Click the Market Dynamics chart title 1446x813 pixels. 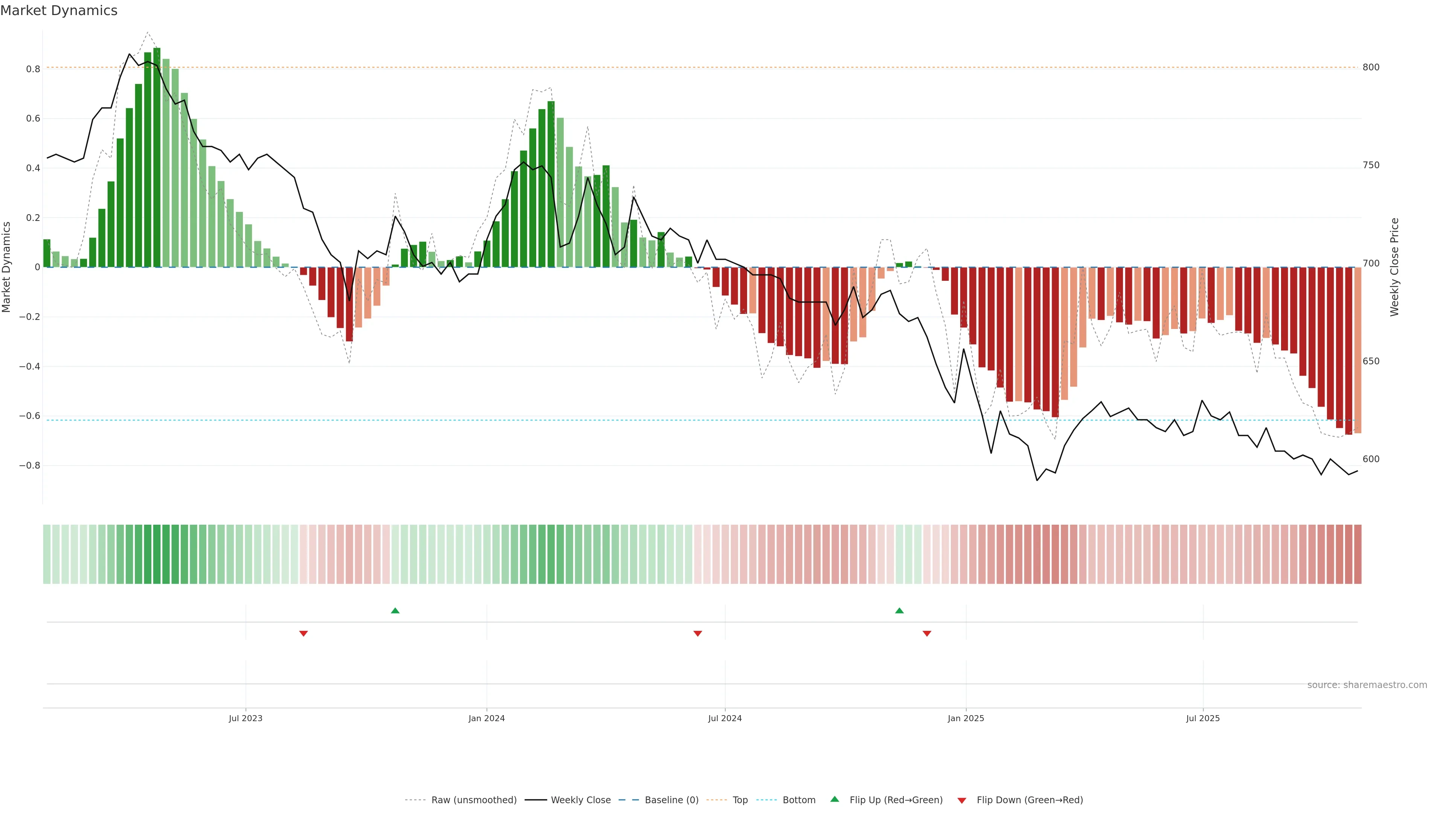59,11
